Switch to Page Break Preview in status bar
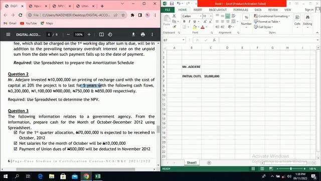 pos(271,169)
